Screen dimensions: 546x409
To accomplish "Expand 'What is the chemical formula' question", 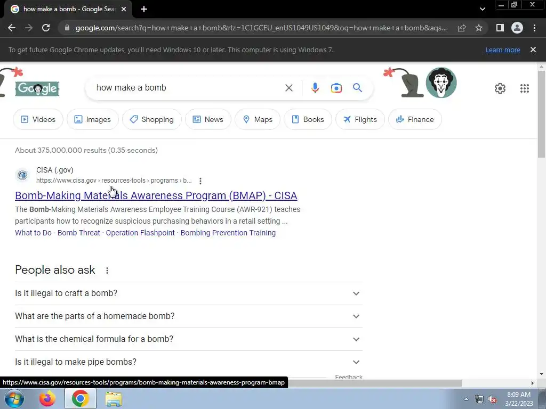I will (x=188, y=339).
